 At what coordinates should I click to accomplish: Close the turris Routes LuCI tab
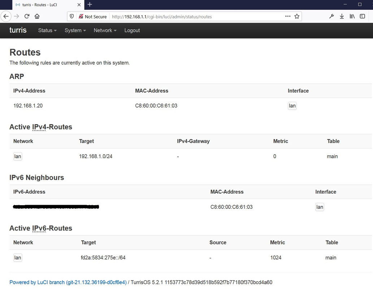tap(79, 5)
